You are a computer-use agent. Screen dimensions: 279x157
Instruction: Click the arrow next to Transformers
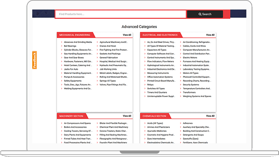coord(181,93)
